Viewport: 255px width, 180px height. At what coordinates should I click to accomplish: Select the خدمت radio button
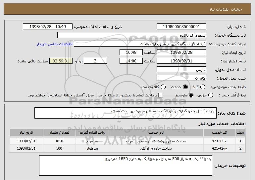coord(185,87)
